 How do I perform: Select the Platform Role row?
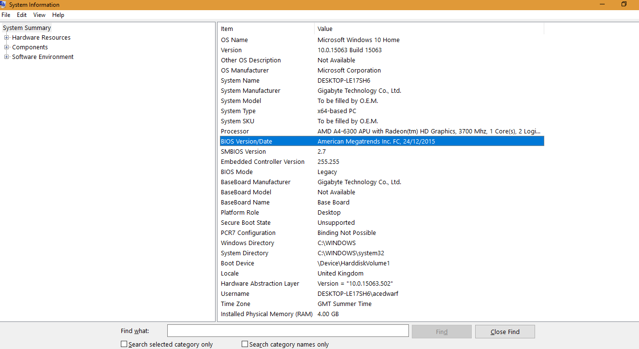point(381,213)
